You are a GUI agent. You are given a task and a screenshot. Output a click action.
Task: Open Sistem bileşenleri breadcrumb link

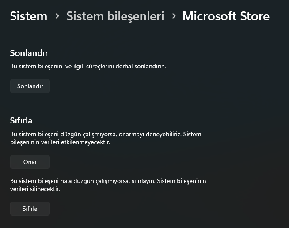pos(115,16)
